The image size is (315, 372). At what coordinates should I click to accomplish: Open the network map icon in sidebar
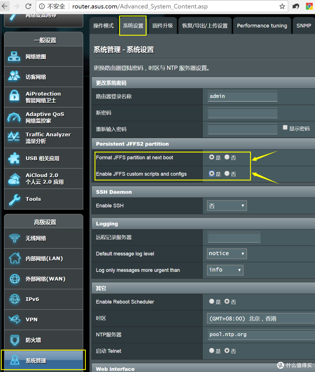coord(14,56)
